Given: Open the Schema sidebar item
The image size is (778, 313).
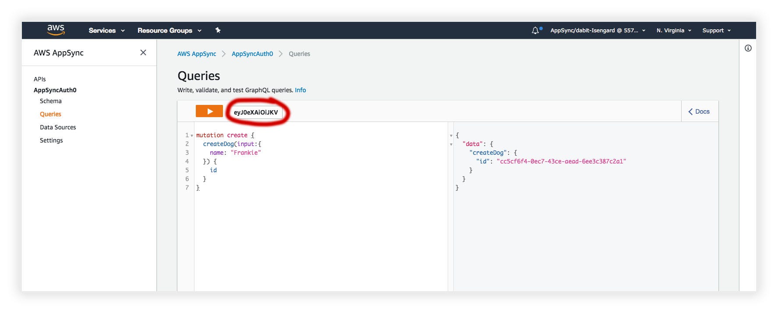Looking at the screenshot, I should pyautogui.click(x=51, y=101).
